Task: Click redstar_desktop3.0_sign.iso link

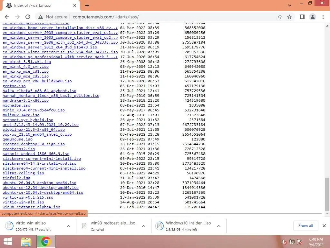Action: coord(34,144)
